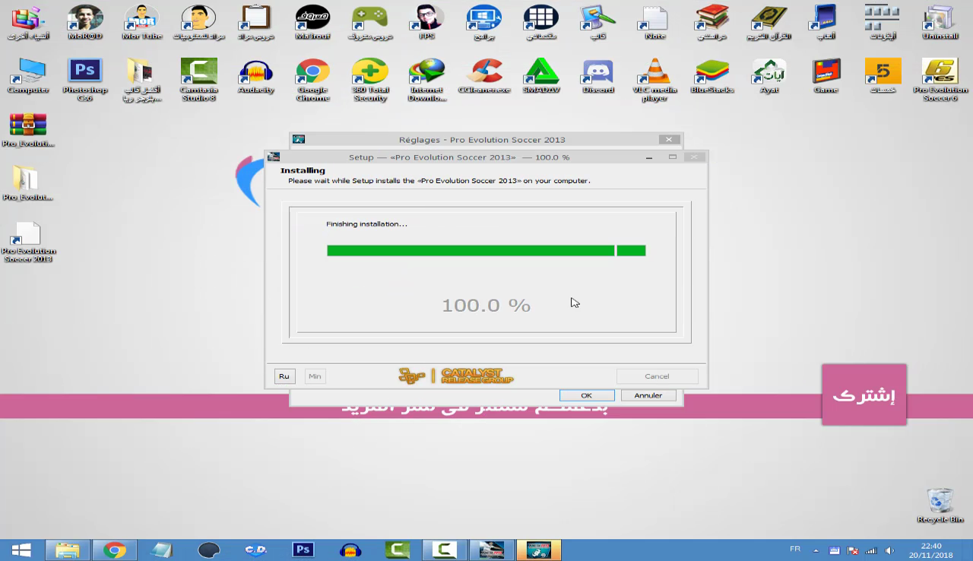This screenshot has height=561, width=973.
Task: Open the Game desktop shortcut
Action: coord(826,76)
